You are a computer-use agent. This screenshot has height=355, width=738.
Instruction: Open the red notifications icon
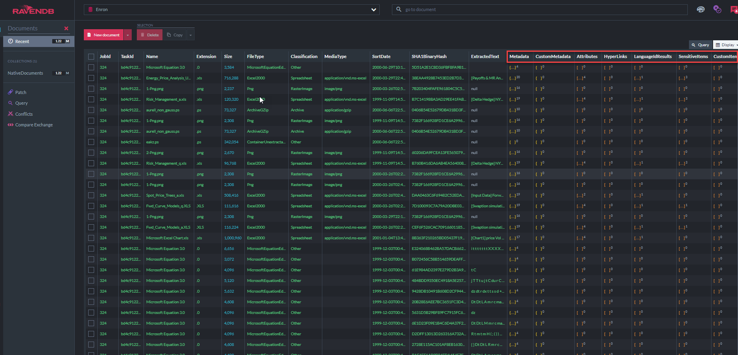(734, 9)
